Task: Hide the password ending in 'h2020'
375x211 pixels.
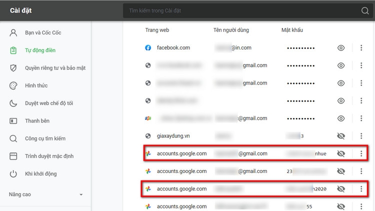Action: tap(341, 189)
